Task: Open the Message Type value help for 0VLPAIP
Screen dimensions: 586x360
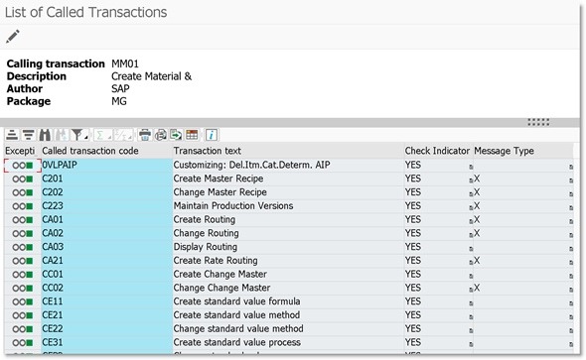Action: (571, 167)
